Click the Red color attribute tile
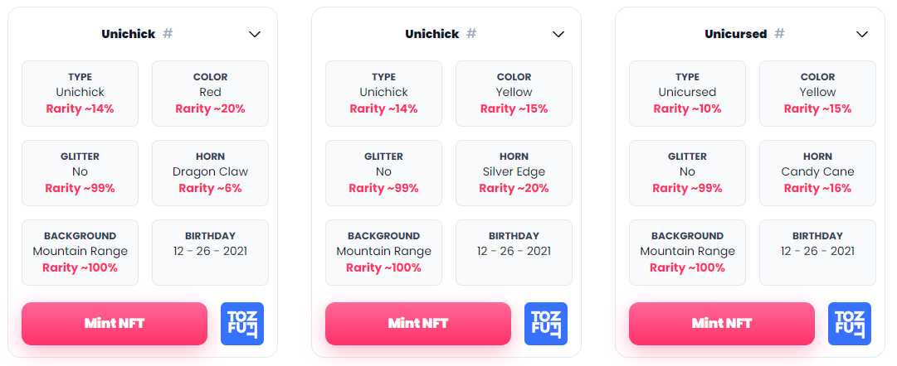Image resolution: width=897 pixels, height=366 pixels. [x=210, y=93]
